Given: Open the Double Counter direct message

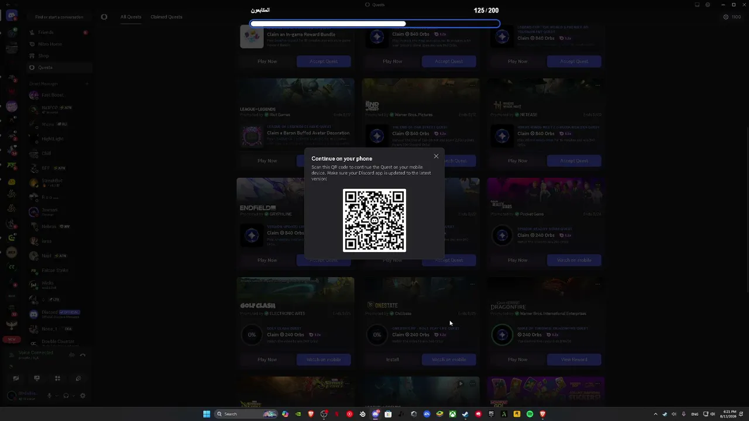Looking at the screenshot, I should tap(59, 341).
